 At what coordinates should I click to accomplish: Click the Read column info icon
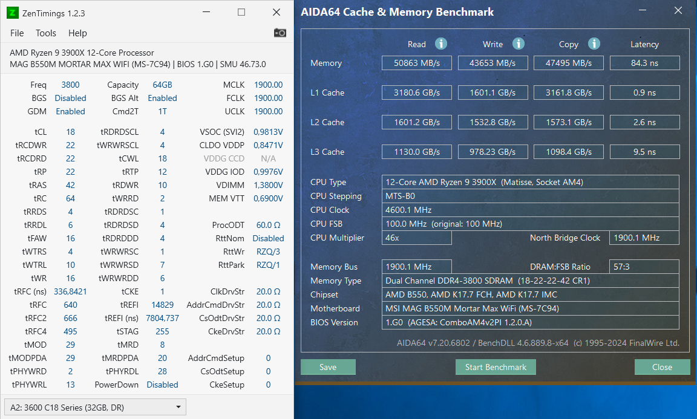point(440,44)
